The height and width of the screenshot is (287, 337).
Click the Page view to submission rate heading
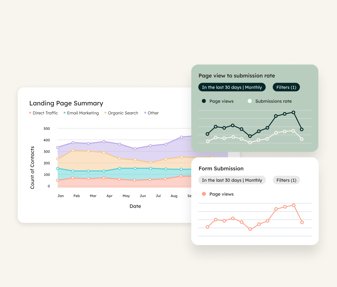[x=236, y=76]
